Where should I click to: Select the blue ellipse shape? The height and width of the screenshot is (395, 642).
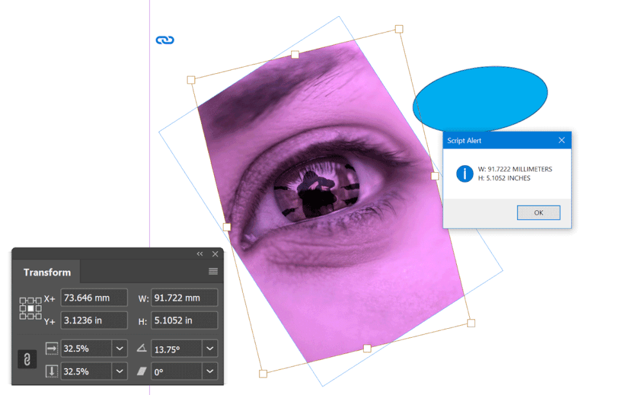(x=480, y=100)
